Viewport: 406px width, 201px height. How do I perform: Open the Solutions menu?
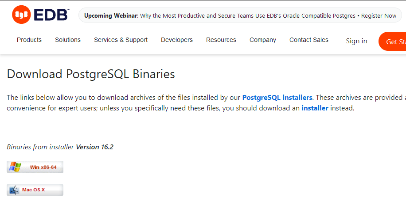pyautogui.click(x=68, y=40)
